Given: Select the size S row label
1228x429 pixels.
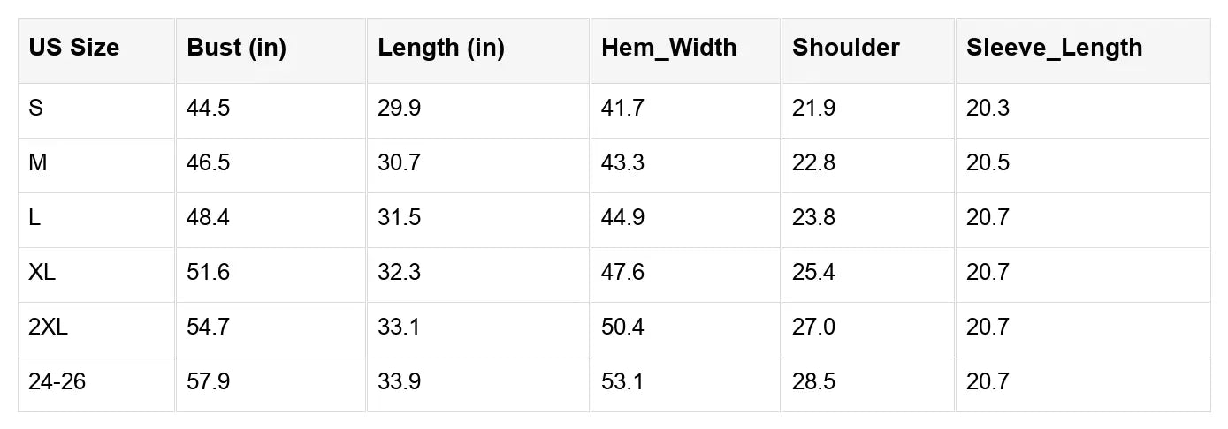Looking at the screenshot, I should coord(36,109).
